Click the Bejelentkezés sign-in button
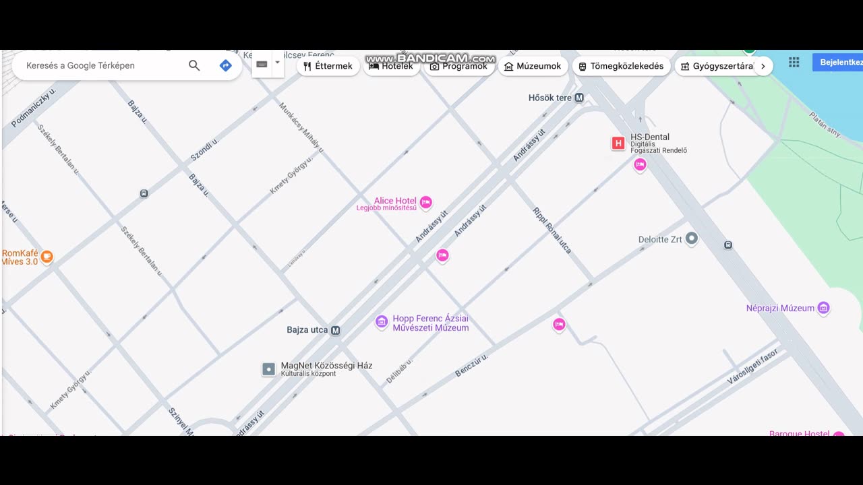This screenshot has height=485, width=863. (x=838, y=63)
